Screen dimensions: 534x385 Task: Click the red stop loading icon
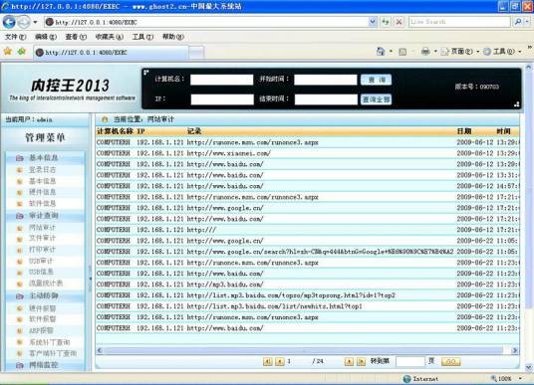(399, 22)
